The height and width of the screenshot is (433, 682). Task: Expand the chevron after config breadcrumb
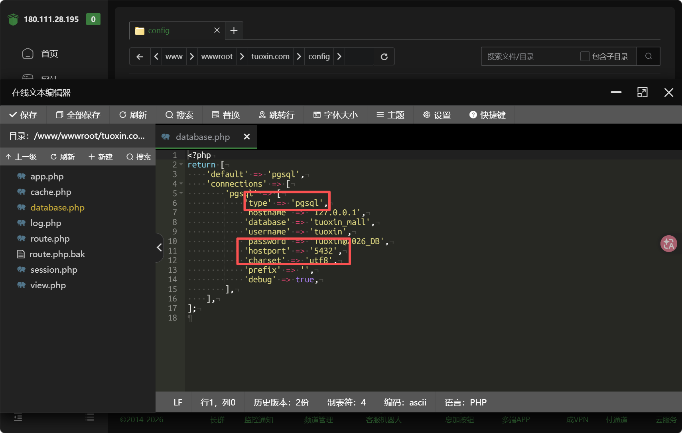pyautogui.click(x=339, y=57)
